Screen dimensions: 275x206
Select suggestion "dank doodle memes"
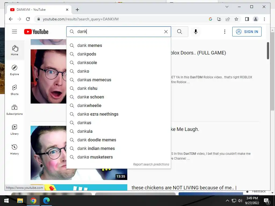tap(118, 140)
